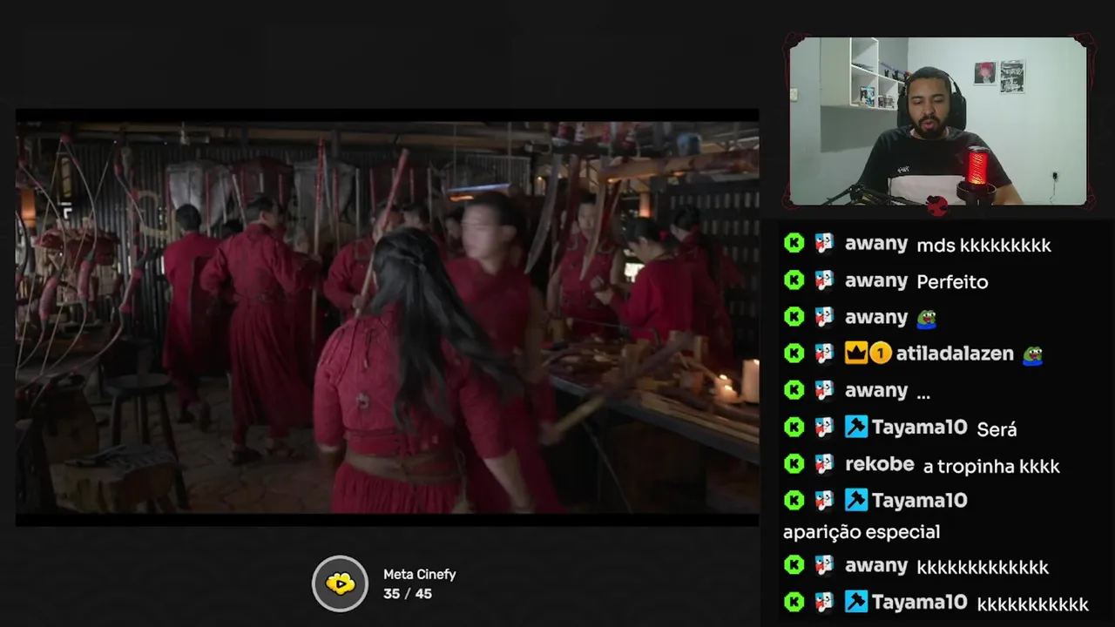The image size is (1115, 627).
Task: Click the chat message 'Perfeito'
Action: coord(952,282)
